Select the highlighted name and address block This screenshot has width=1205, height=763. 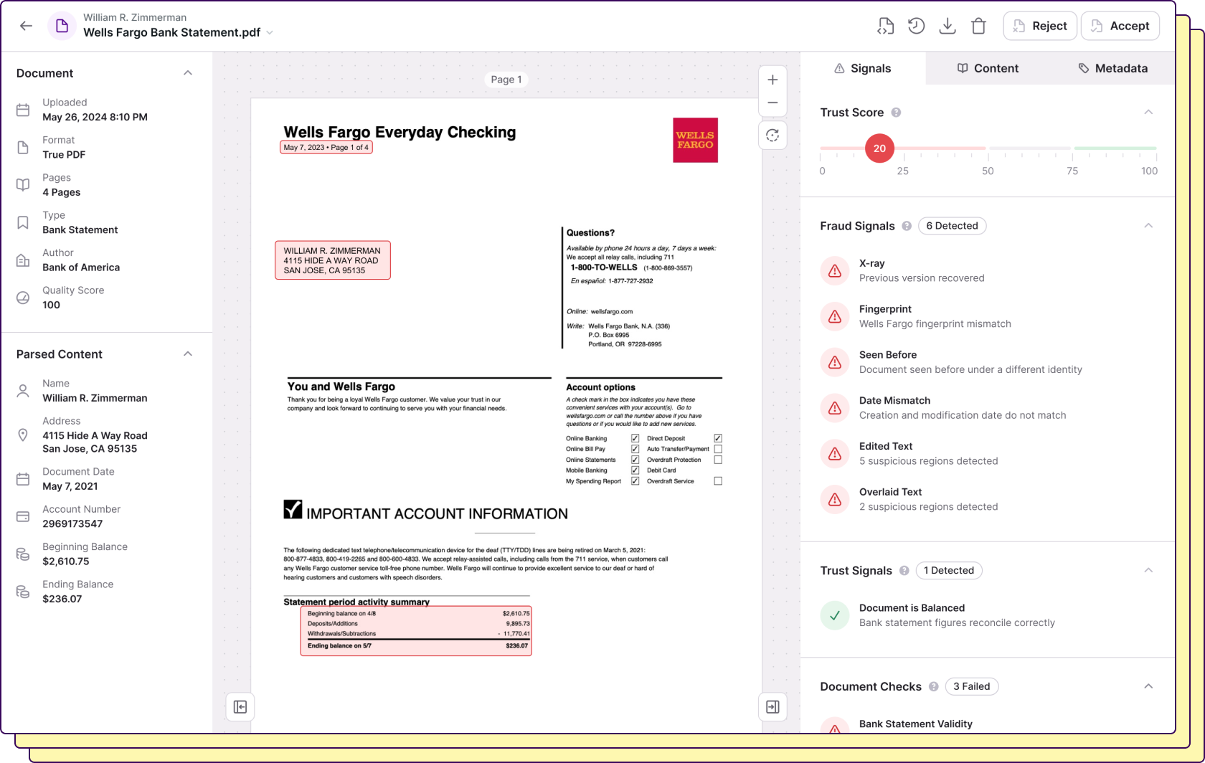(333, 260)
